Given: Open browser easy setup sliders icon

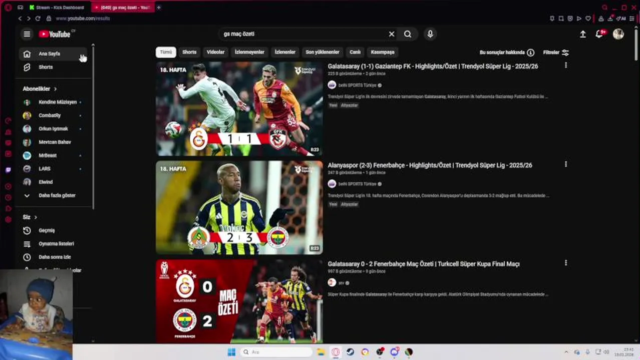Looking at the screenshot, I should pyautogui.click(x=633, y=18).
